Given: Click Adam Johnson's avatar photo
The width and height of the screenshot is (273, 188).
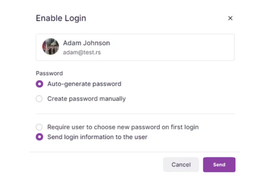Looking at the screenshot, I should (51, 47).
